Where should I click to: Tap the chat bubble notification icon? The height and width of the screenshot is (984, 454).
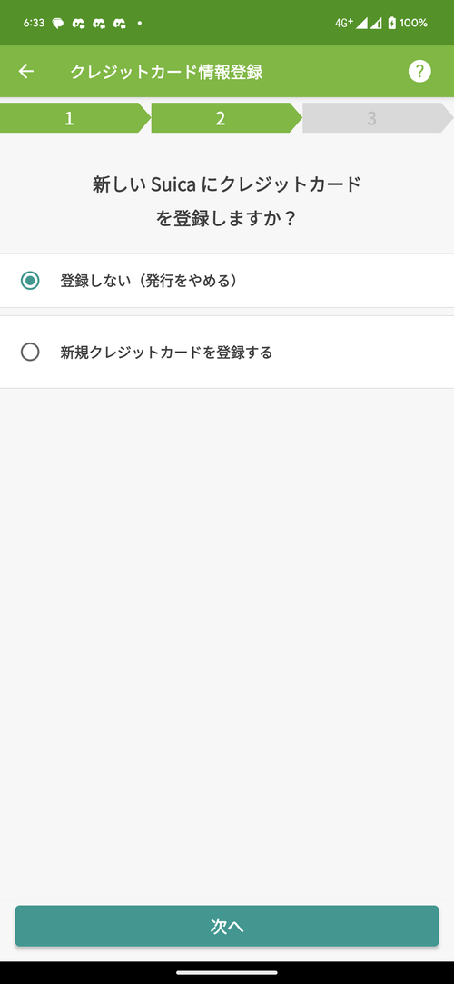[58, 24]
